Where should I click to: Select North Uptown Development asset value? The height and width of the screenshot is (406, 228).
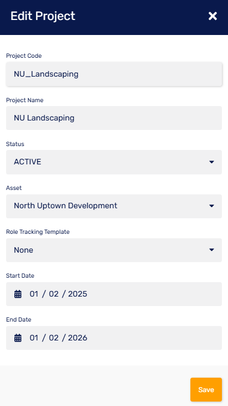(x=65, y=206)
